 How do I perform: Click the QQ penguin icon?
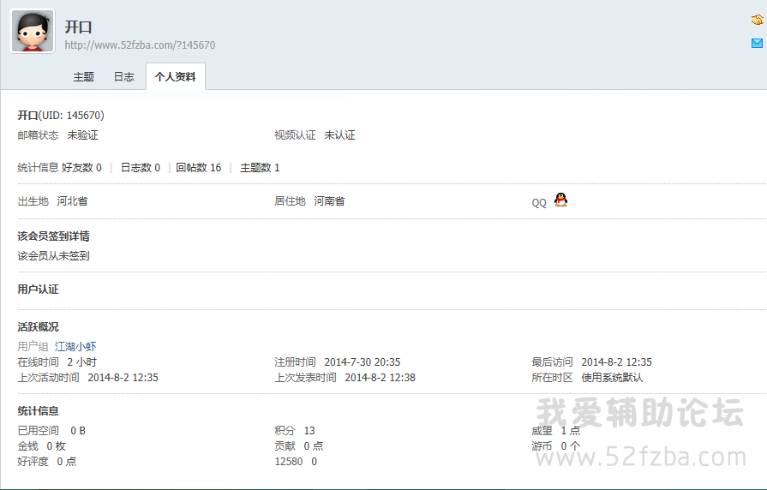click(x=560, y=200)
